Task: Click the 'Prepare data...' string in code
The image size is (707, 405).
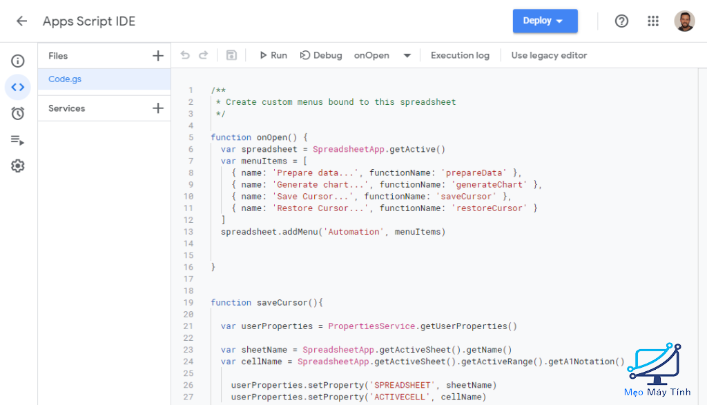Action: (x=315, y=172)
